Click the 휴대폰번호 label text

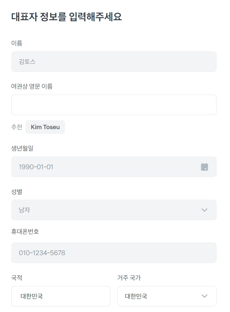(x=25, y=232)
